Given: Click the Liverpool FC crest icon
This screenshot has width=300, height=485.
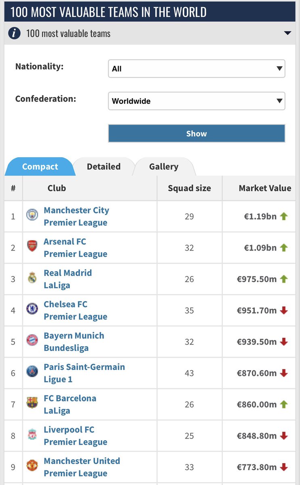Looking at the screenshot, I should (x=32, y=434).
